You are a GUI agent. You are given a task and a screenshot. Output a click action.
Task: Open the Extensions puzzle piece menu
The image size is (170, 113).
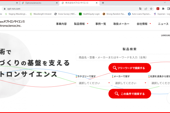click(163, 8)
